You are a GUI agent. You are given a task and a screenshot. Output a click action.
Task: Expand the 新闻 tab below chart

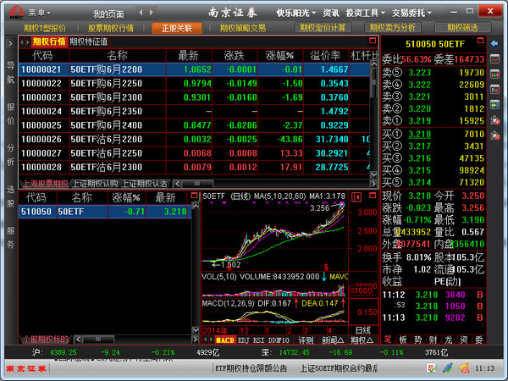tap(333, 340)
